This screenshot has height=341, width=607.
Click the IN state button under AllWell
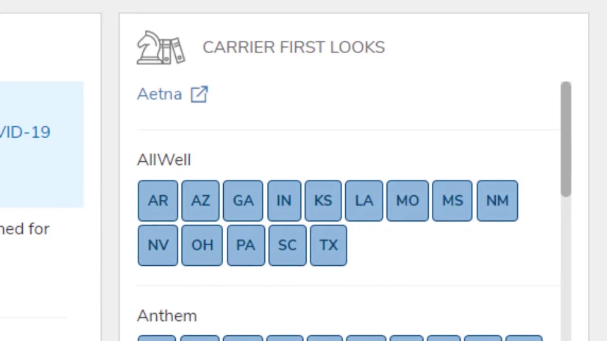tap(284, 201)
